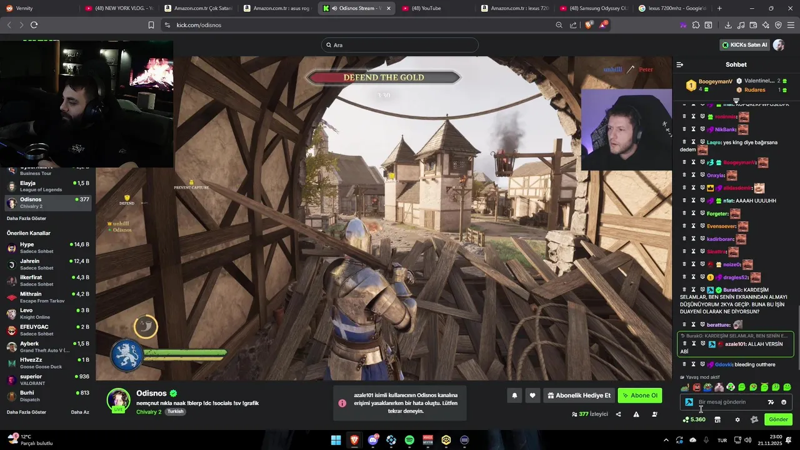Screen dimensions: 800x450
Task: Report the stream with warning triangle icon
Action: click(636, 414)
